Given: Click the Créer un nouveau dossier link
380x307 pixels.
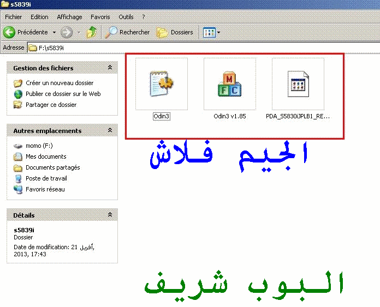Looking at the screenshot, I should pos(60,83).
